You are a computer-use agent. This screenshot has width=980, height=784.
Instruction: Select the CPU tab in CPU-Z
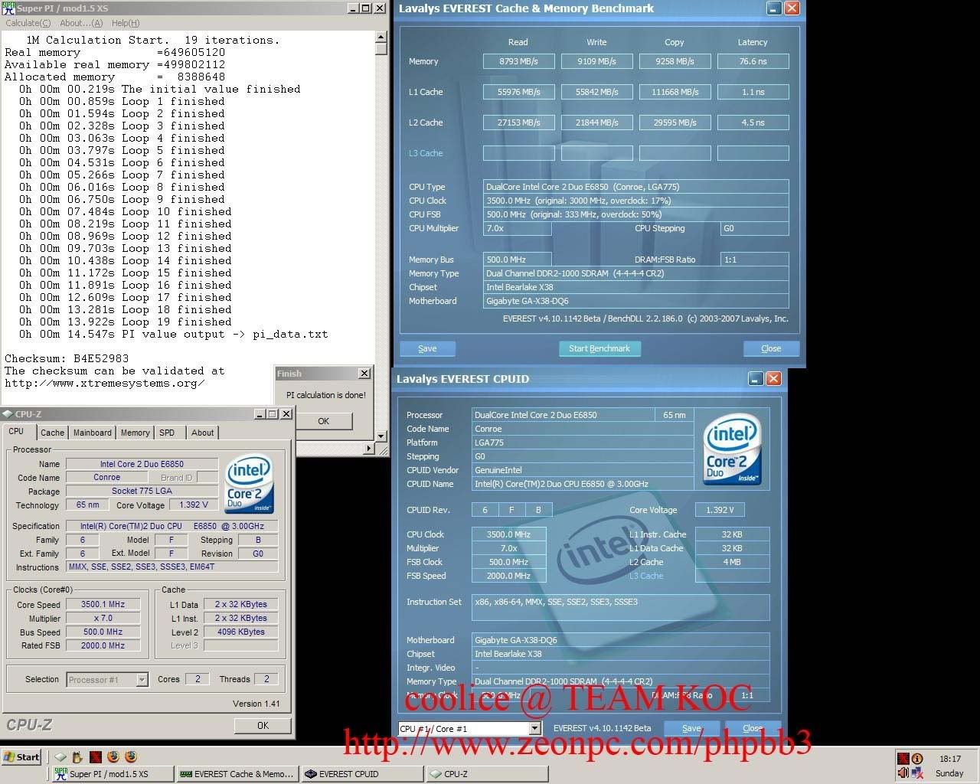pos(17,432)
